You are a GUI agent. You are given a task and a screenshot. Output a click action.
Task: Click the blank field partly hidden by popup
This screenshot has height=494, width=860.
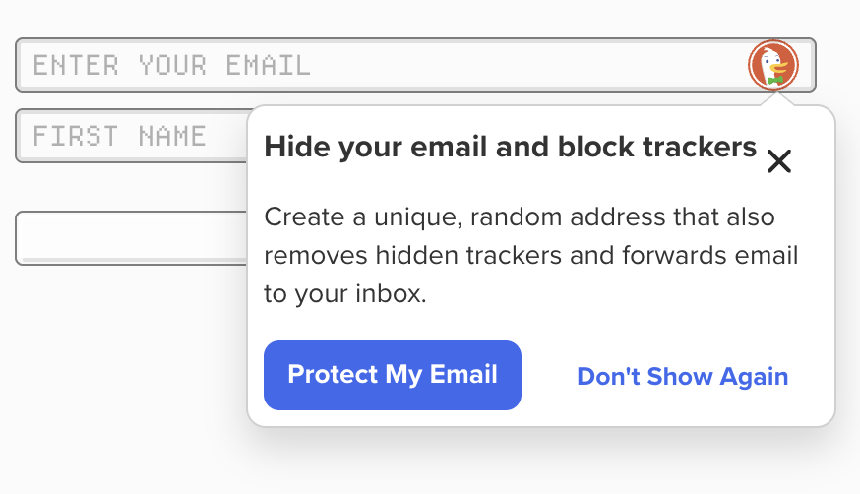point(130,238)
